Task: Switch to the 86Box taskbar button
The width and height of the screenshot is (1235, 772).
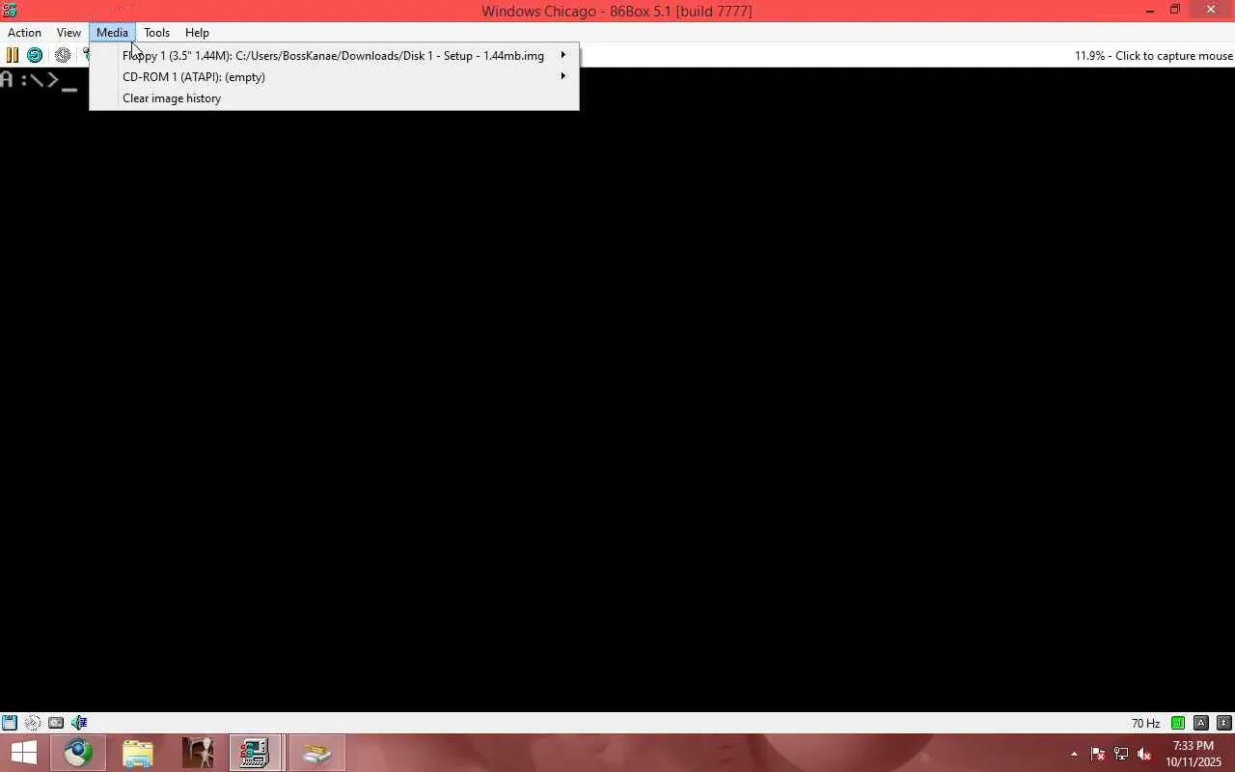Action: coord(256,753)
